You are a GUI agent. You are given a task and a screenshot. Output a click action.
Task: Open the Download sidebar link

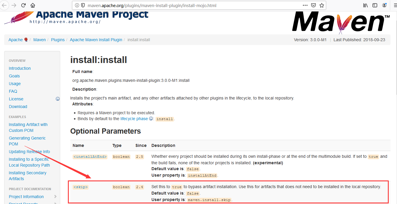pos(18,107)
